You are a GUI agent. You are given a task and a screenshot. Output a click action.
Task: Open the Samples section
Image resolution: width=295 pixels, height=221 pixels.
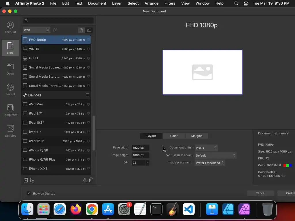(10, 131)
